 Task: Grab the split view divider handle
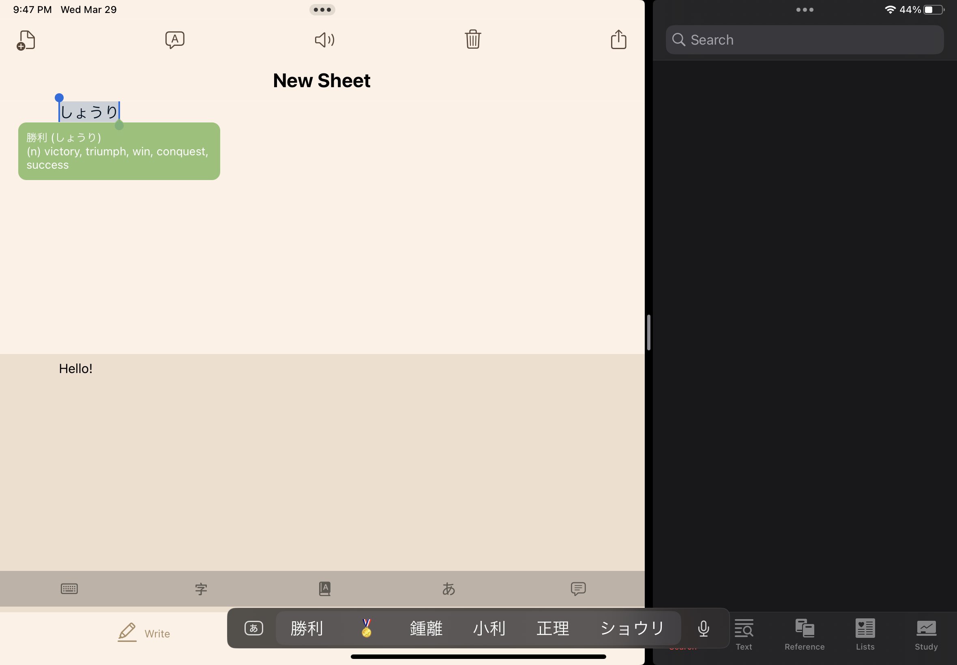648,332
